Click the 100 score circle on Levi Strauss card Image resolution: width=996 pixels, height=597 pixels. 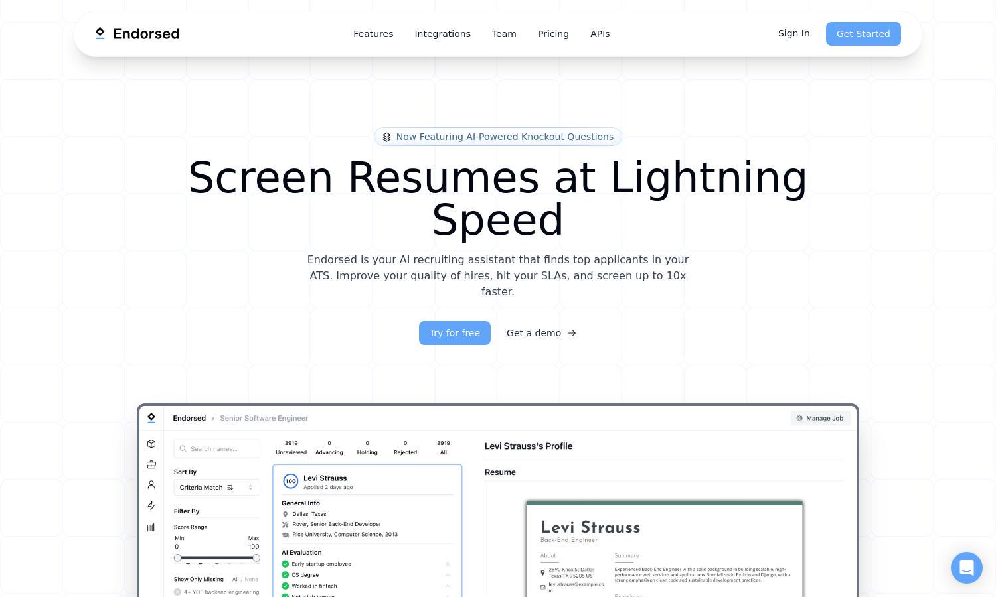[x=290, y=481]
